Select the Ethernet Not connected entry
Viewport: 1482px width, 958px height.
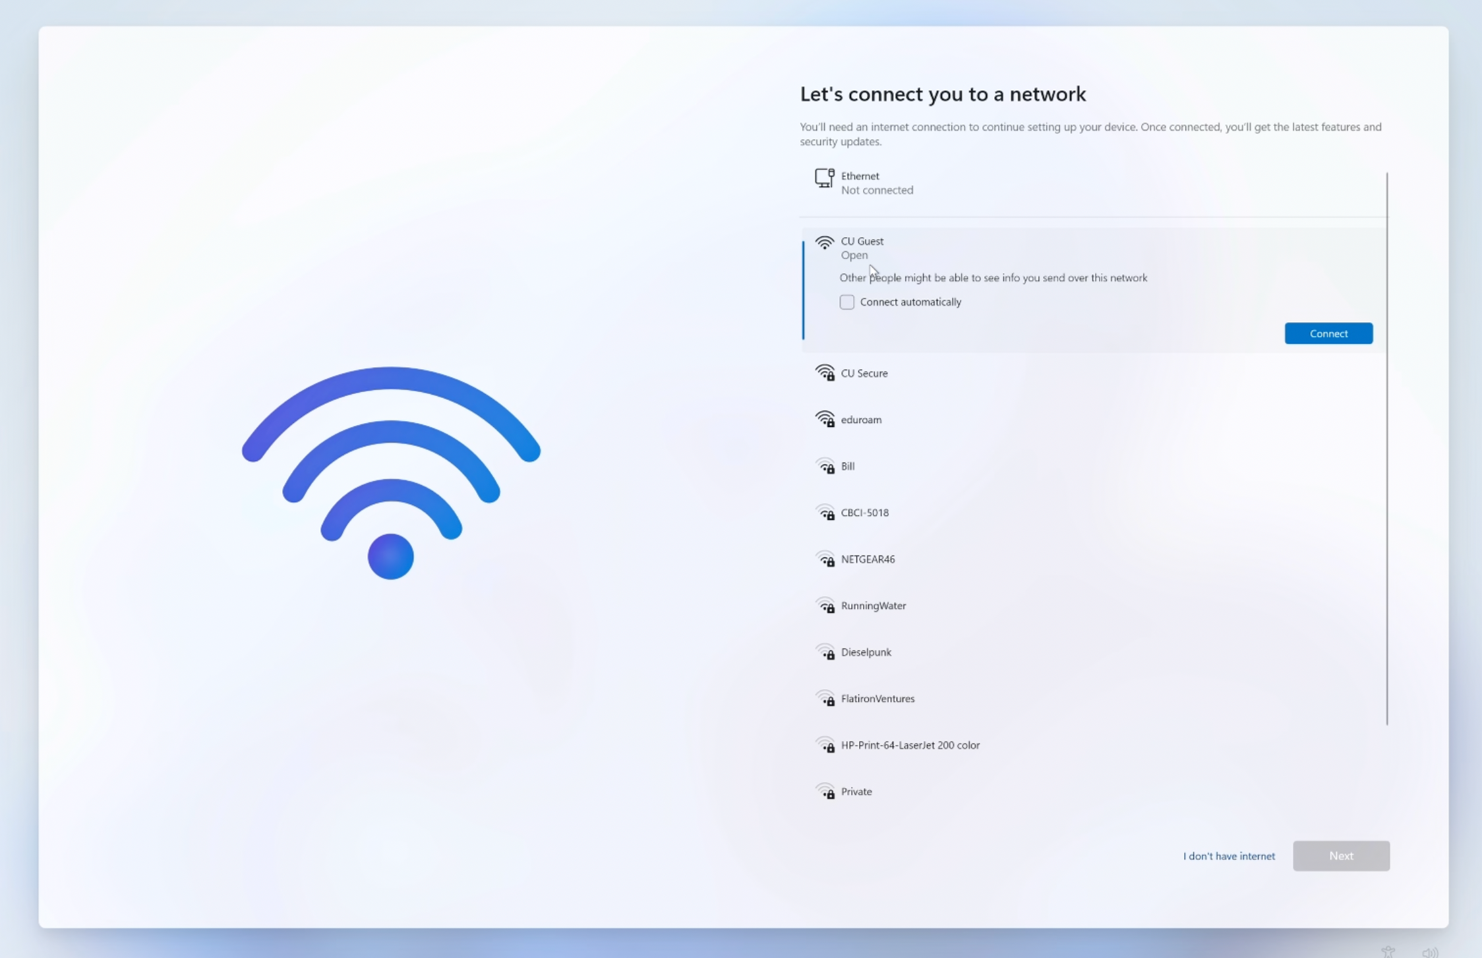1093,183
